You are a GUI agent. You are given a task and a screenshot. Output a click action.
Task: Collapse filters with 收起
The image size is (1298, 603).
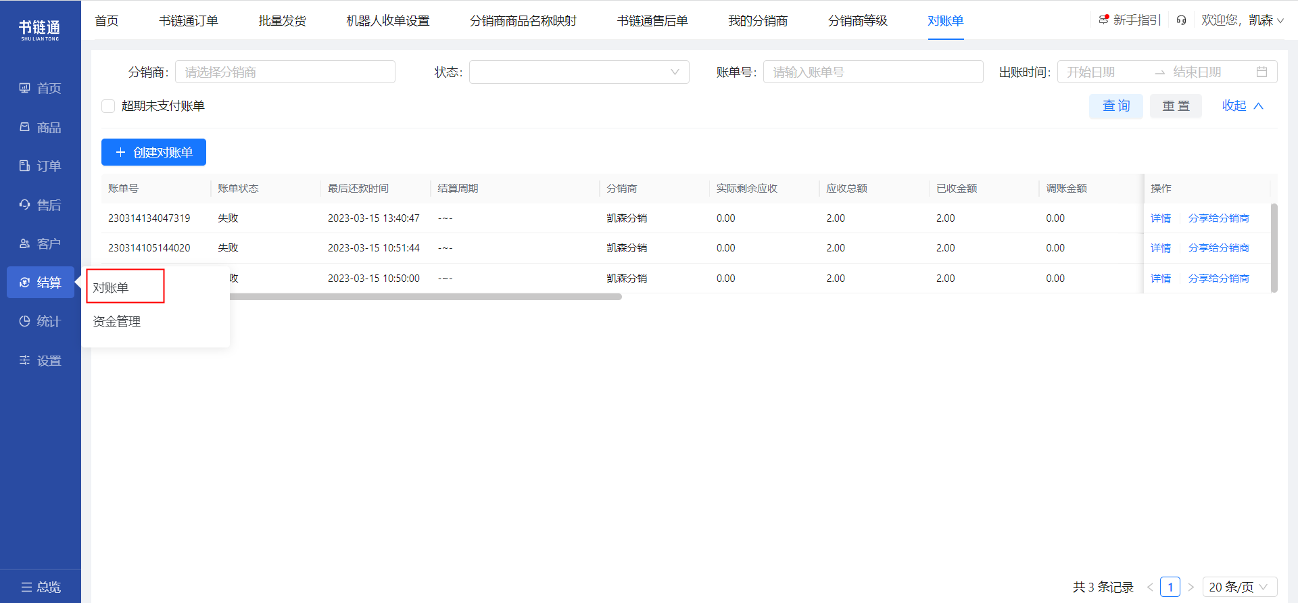1243,105
